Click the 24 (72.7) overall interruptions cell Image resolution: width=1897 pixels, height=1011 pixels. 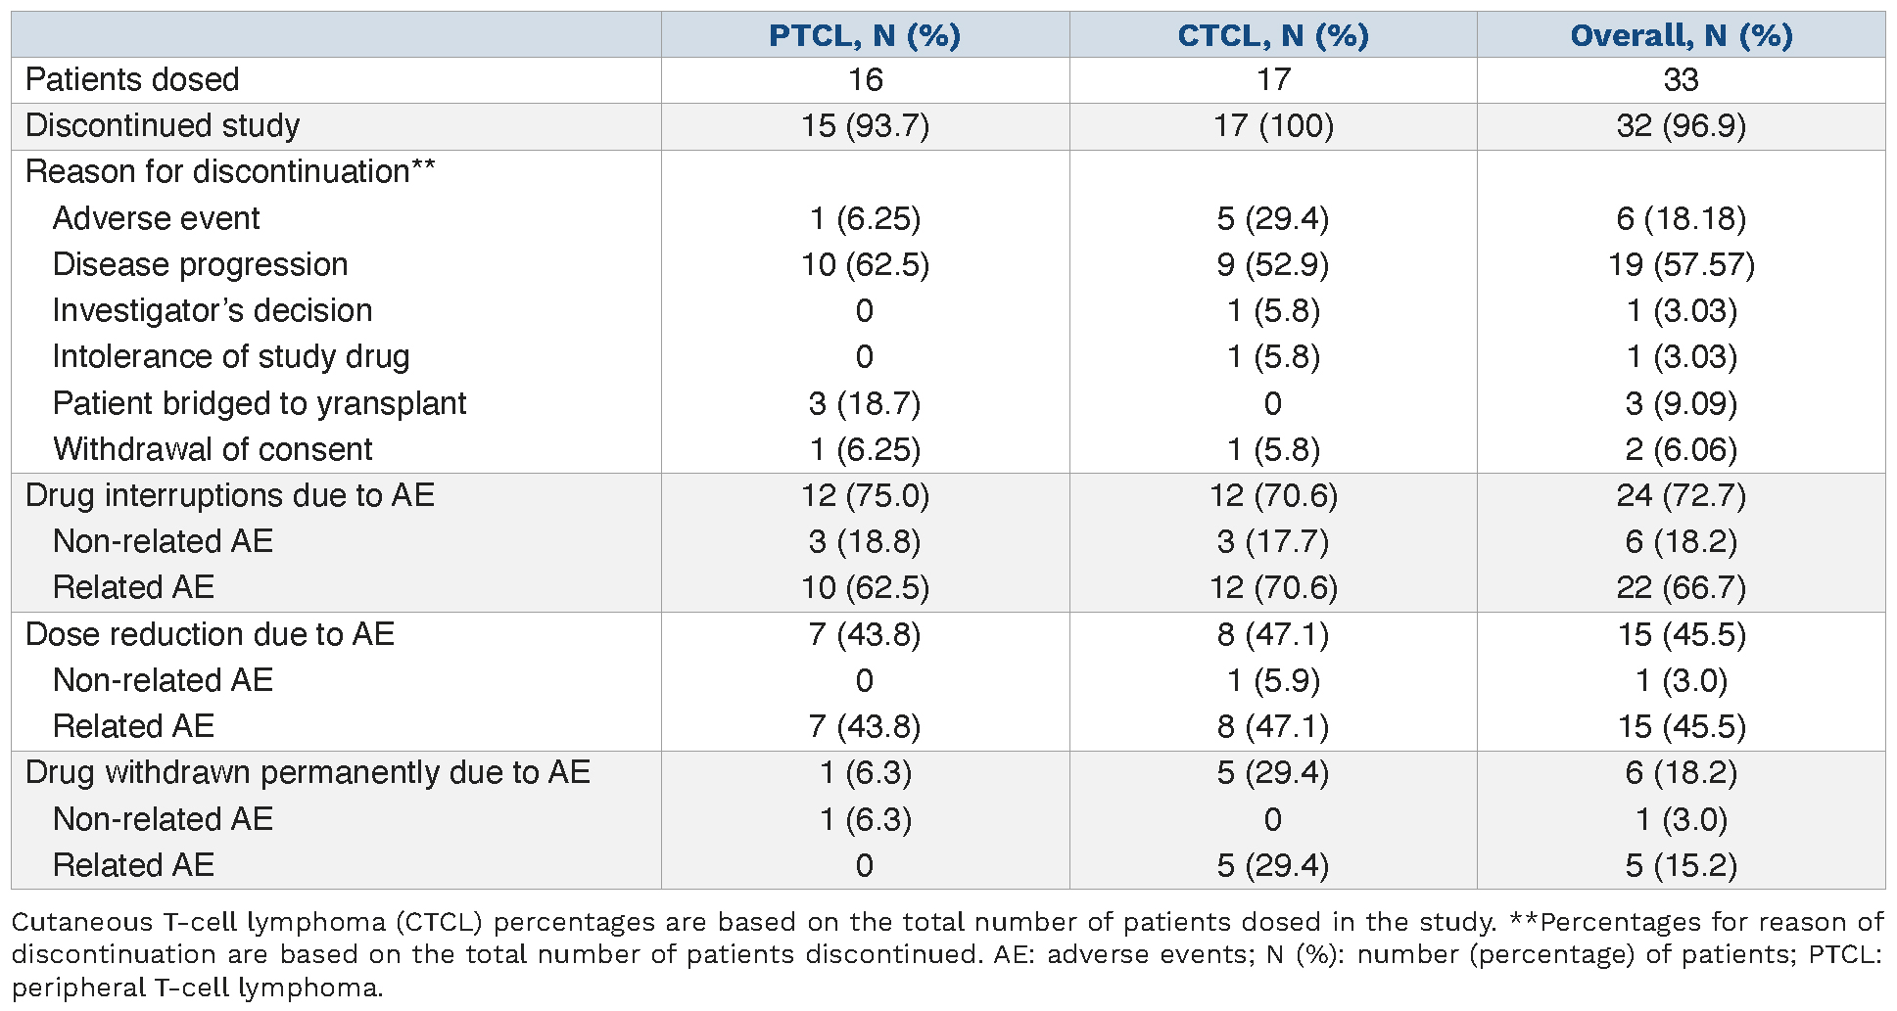coord(1681,495)
